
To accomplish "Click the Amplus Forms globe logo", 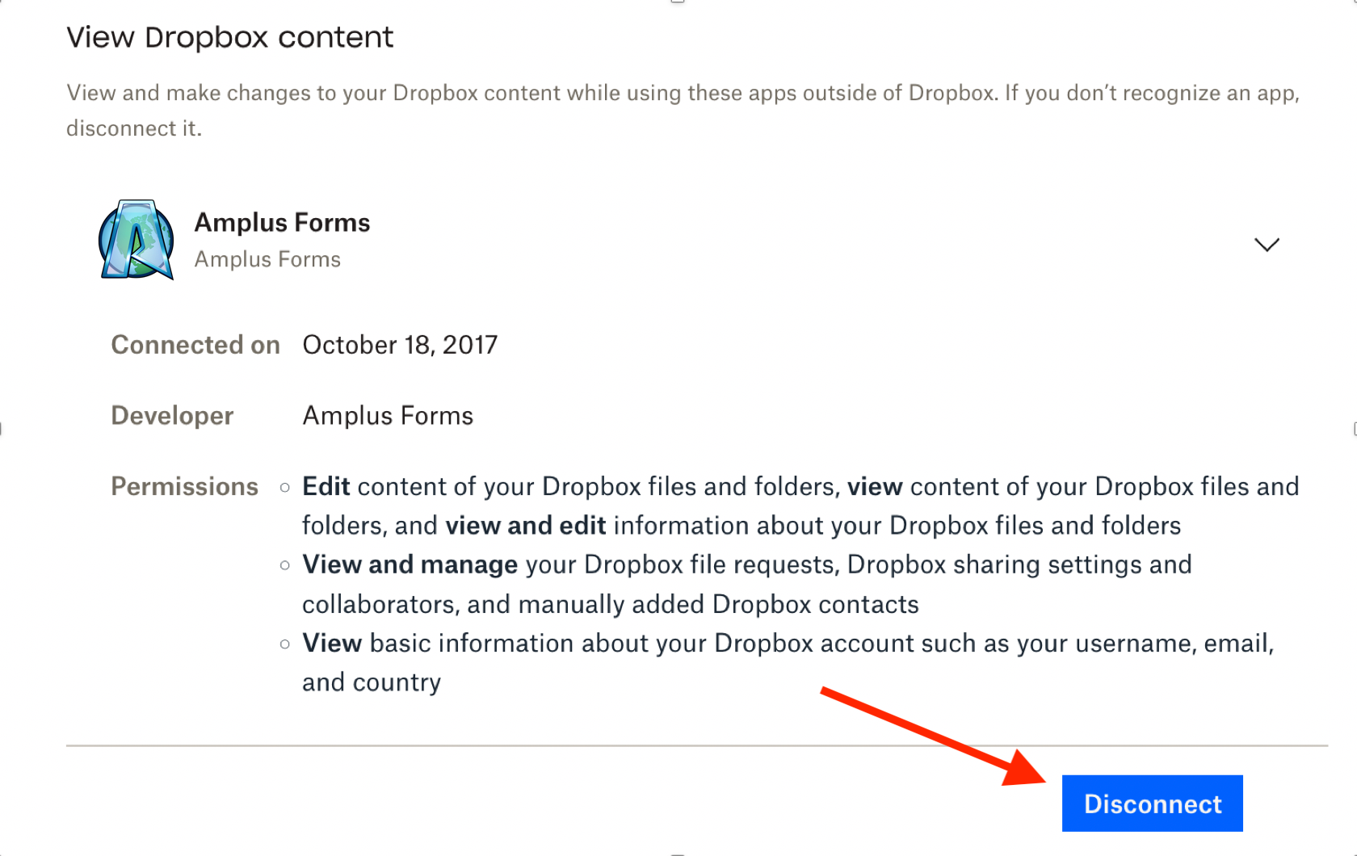I will (x=137, y=240).
